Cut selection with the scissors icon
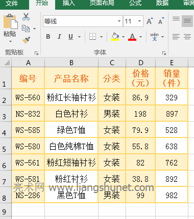Image resolution: width=194 pixels, height=219 pixels. coord(26,17)
